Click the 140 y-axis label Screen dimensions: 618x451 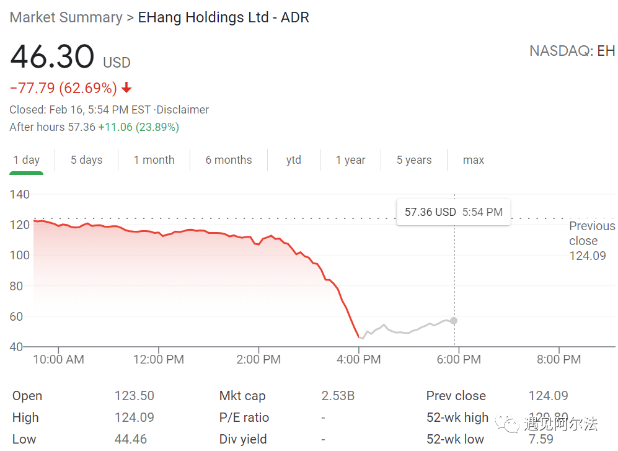point(20,195)
